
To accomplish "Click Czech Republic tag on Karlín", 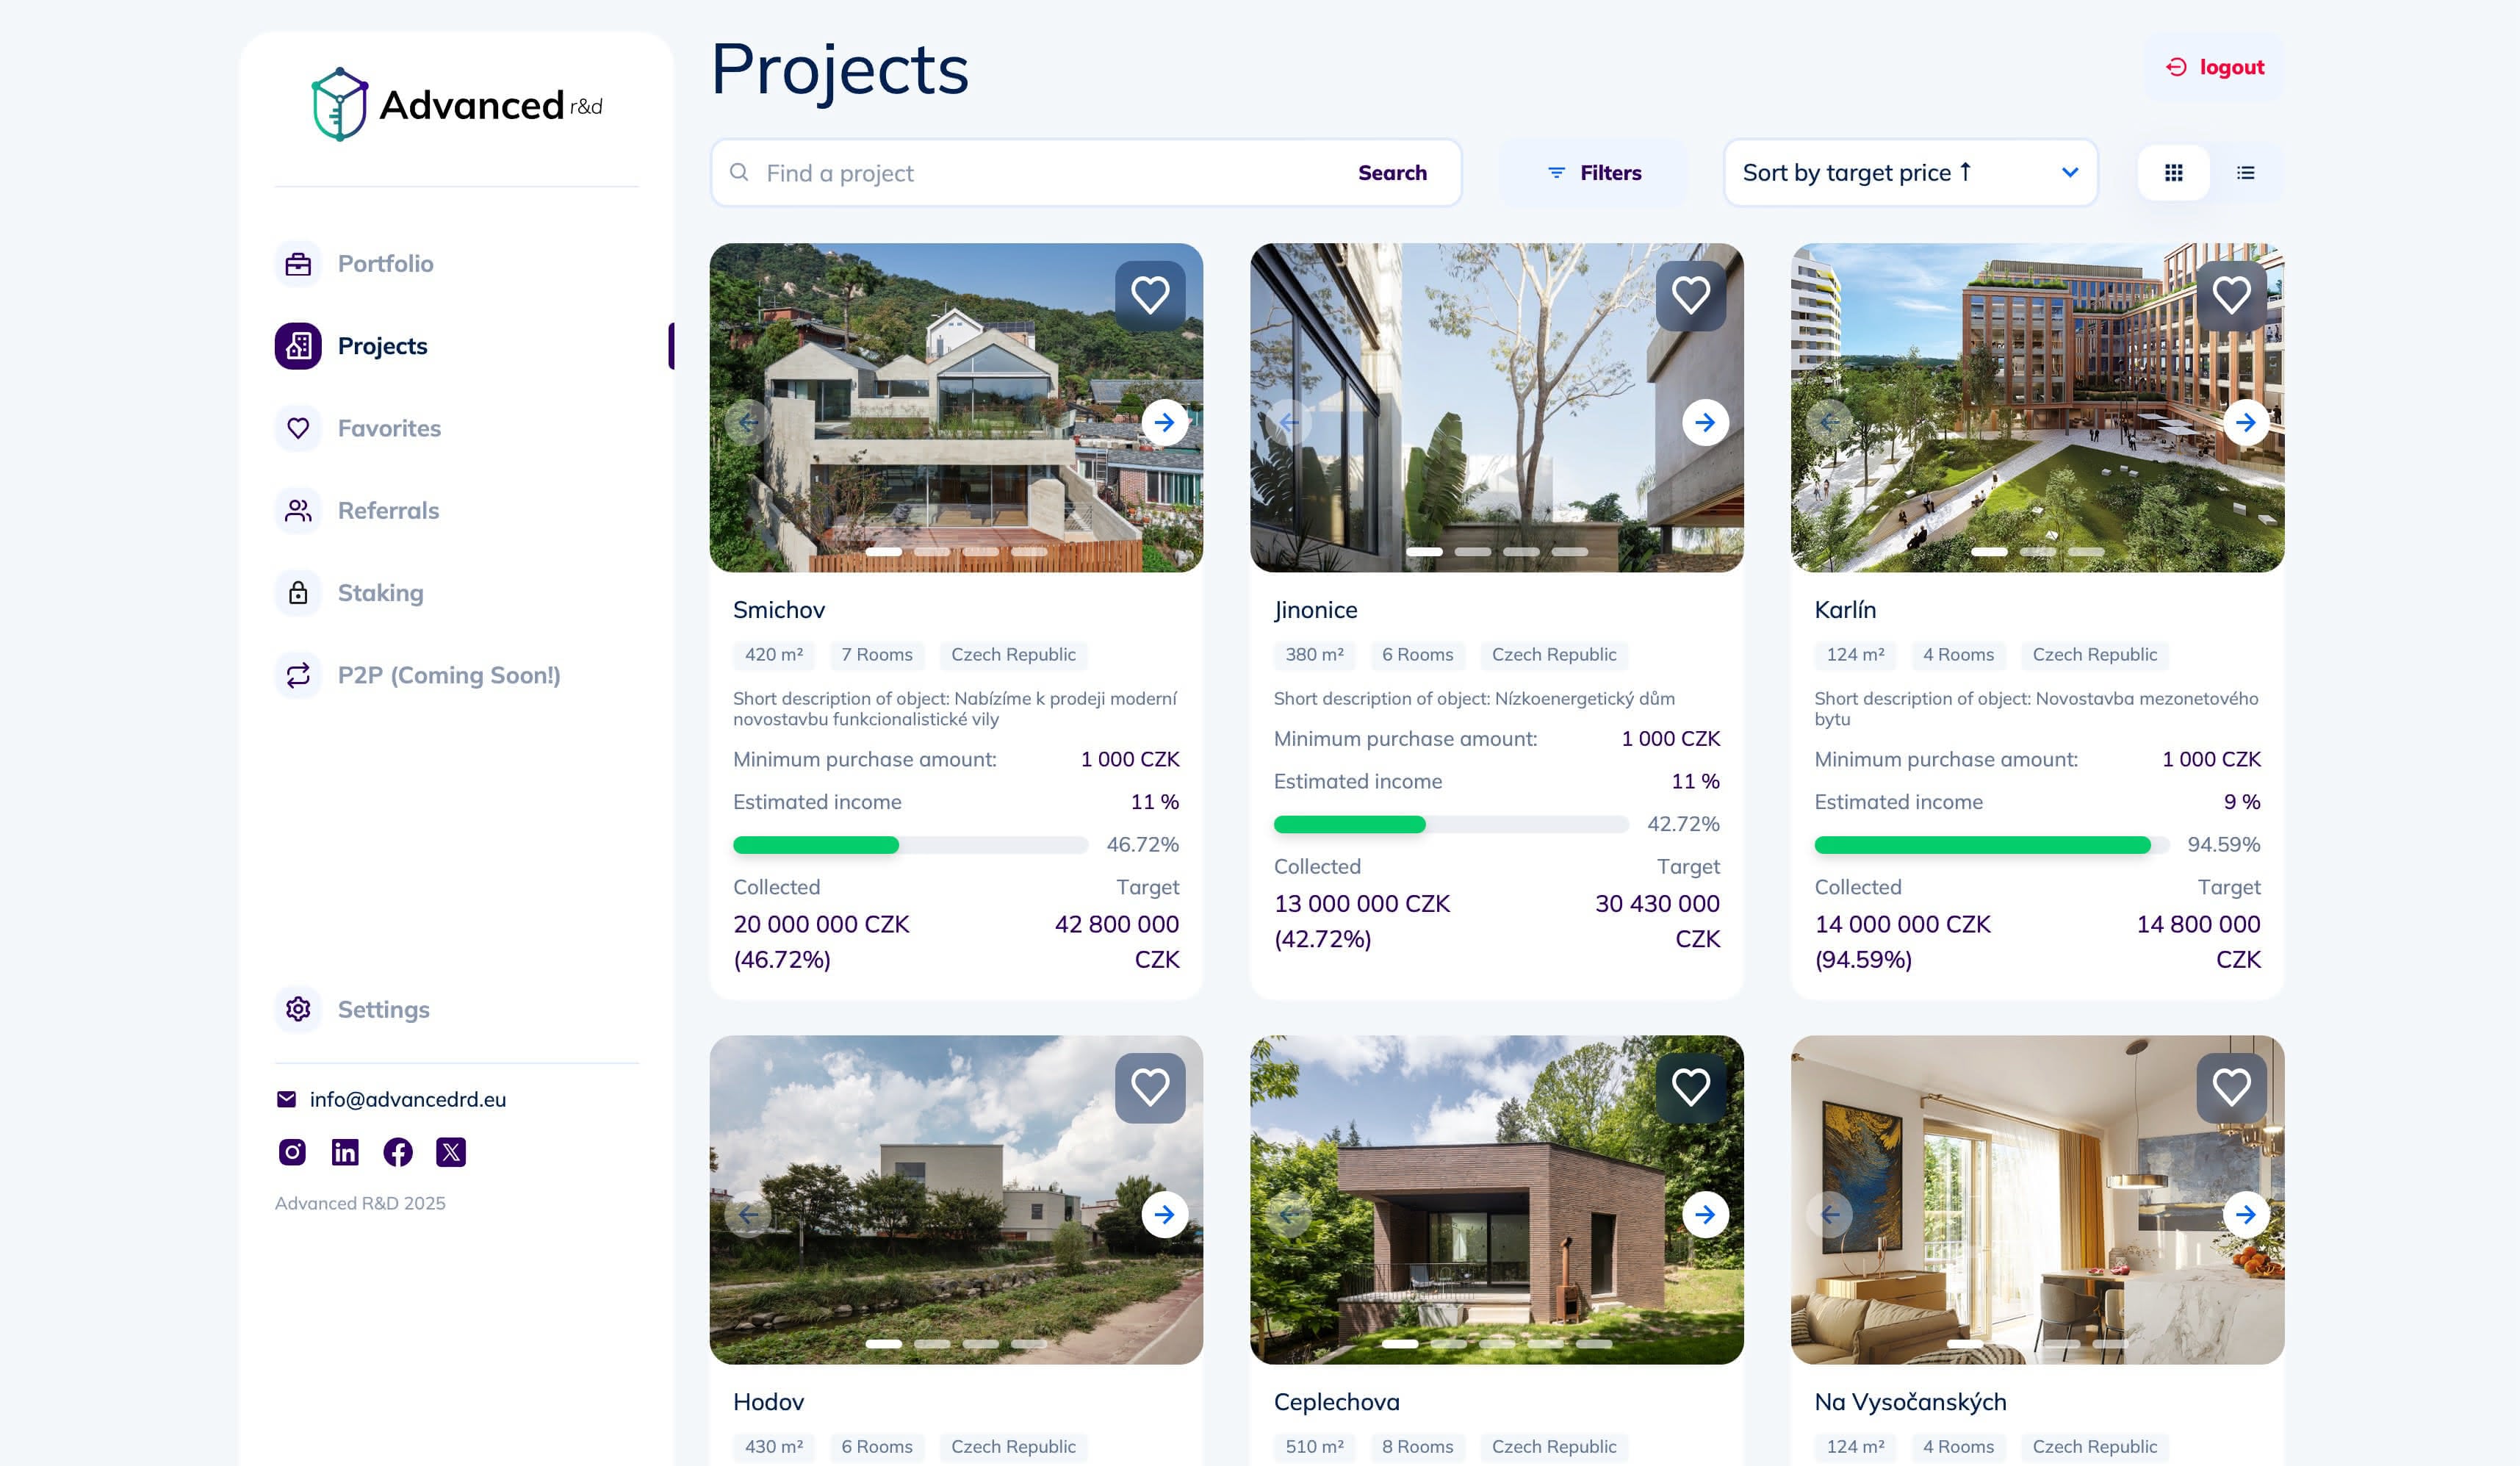I will 2094,655.
